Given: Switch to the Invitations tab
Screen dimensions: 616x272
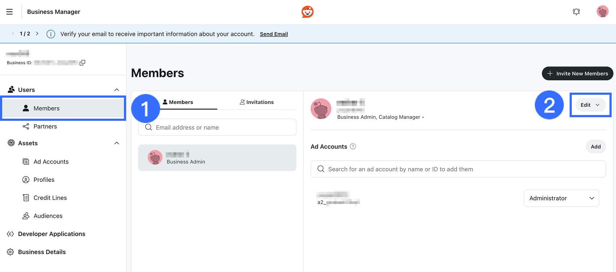Looking at the screenshot, I should click(257, 102).
